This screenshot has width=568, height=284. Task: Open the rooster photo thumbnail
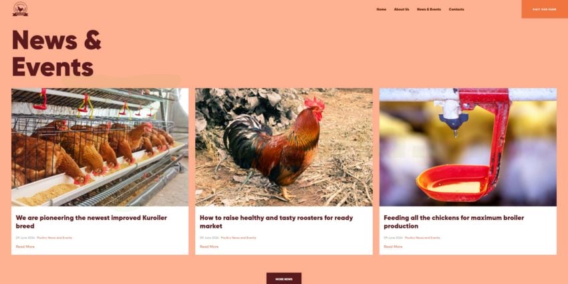pyautogui.click(x=283, y=147)
